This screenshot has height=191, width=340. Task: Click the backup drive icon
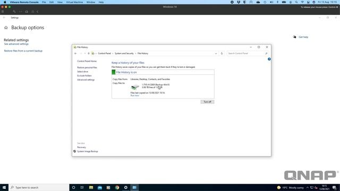tap(135, 87)
